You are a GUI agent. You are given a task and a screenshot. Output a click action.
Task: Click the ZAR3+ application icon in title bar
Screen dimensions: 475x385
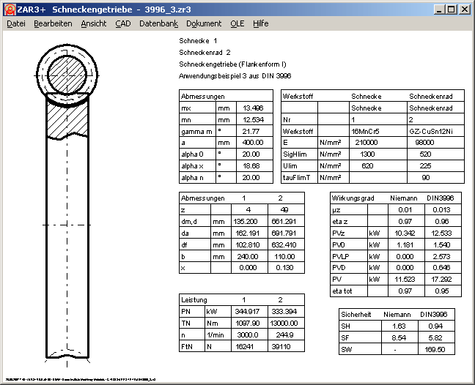(x=9, y=9)
